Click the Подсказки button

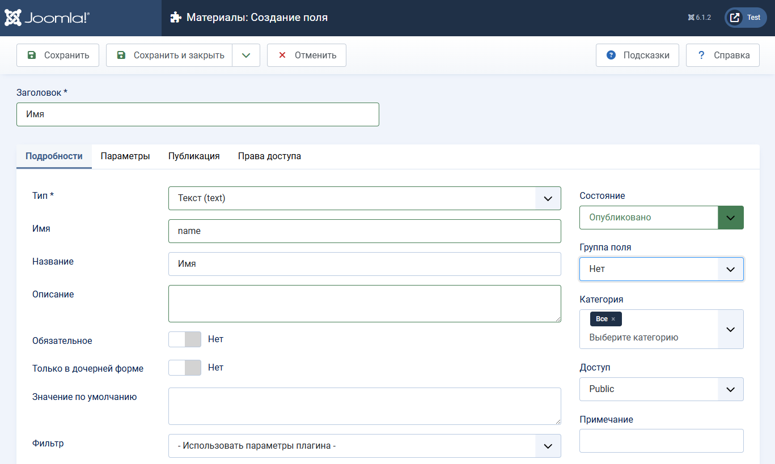tap(637, 56)
